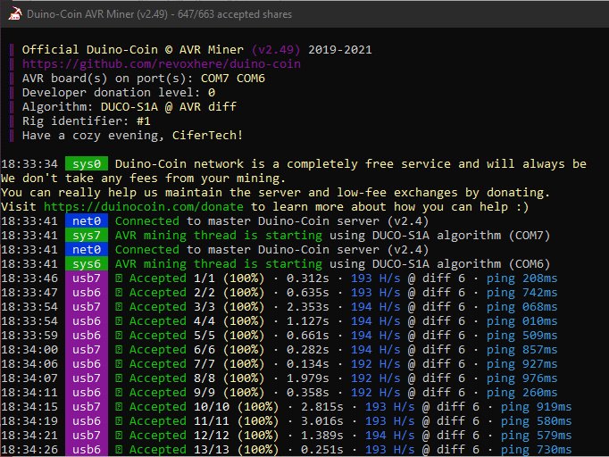Click "Accepted 10/10 (100%)" text
The width and height of the screenshot is (609, 457).
[x=204, y=407]
